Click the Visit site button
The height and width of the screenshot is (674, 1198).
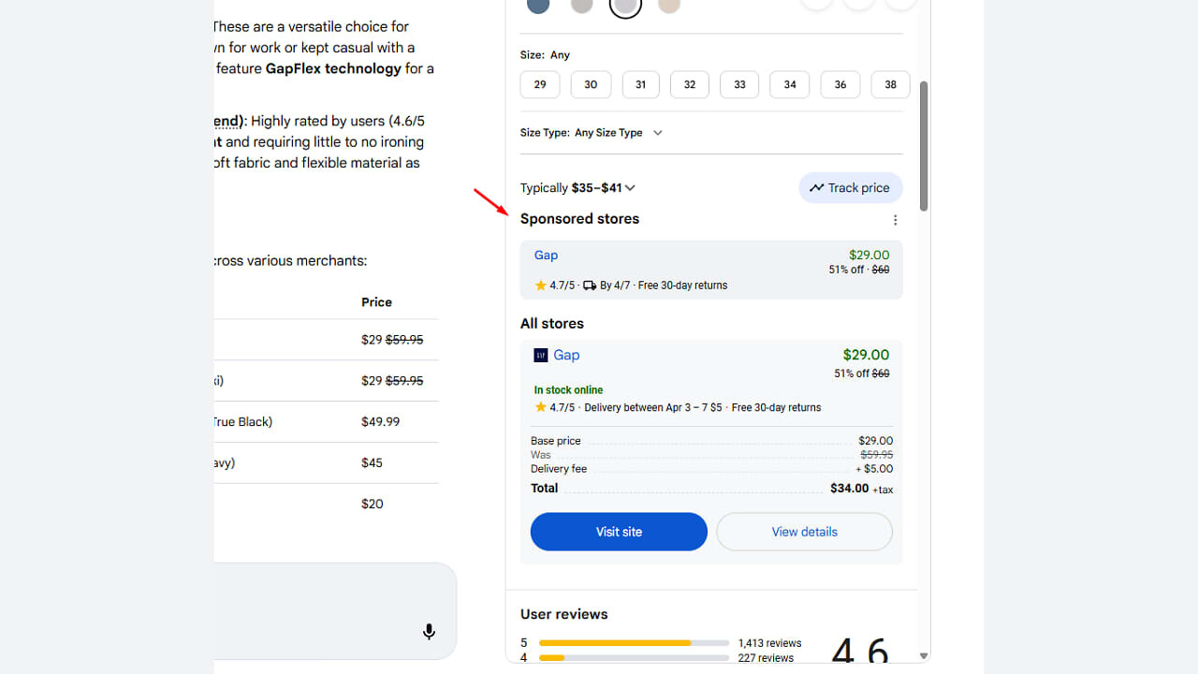pos(619,532)
